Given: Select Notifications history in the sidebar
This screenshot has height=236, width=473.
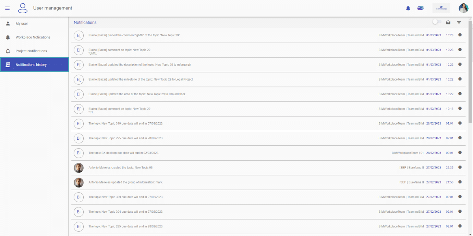Looking at the screenshot, I should click(x=34, y=65).
